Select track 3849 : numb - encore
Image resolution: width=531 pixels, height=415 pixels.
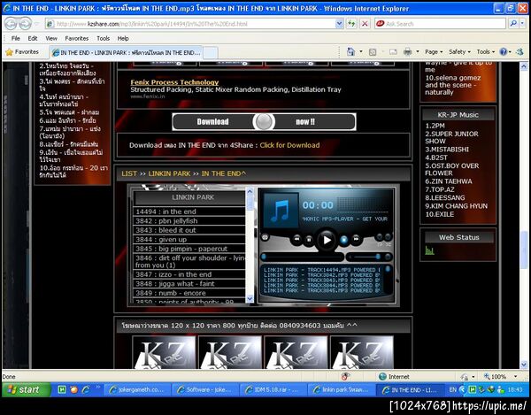coord(189,293)
